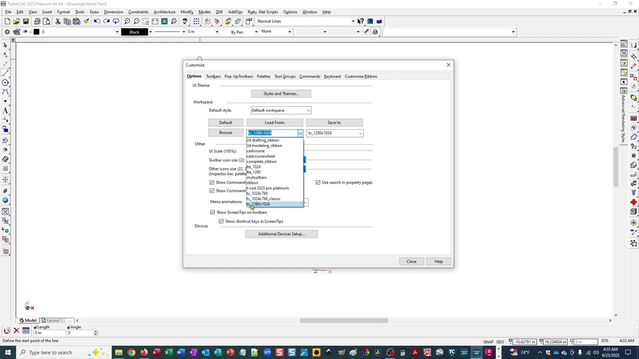
Task: Toggle first Show Command checkbox
Action: [x=212, y=182]
